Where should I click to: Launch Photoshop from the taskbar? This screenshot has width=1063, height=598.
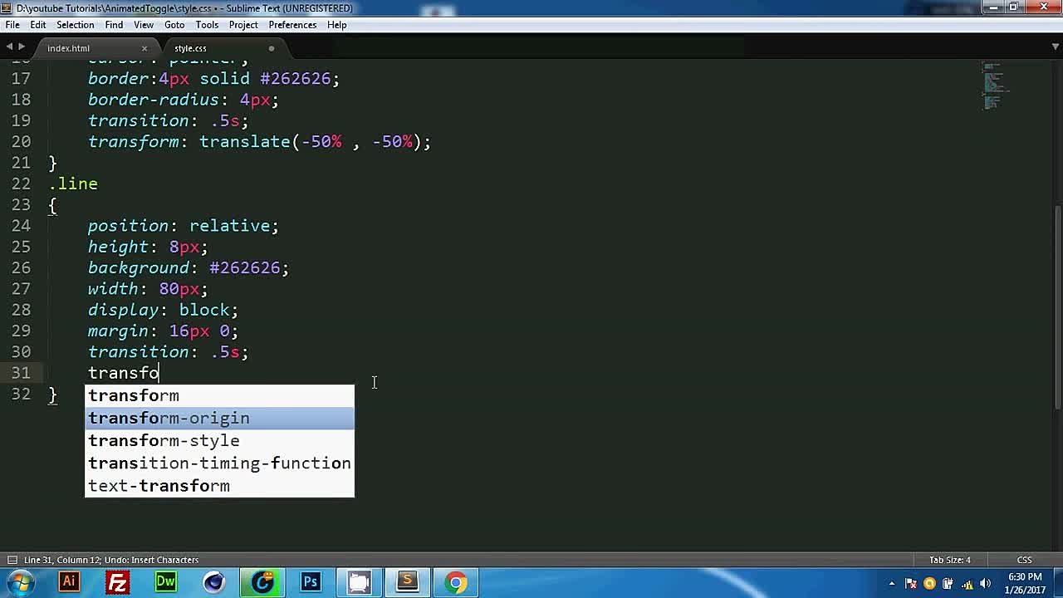click(311, 581)
